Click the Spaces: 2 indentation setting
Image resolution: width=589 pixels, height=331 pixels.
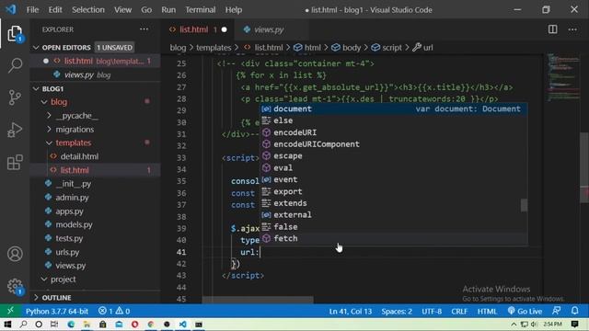coord(397,311)
